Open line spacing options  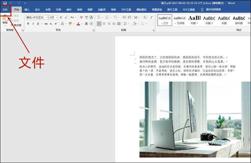pyautogui.click(x=125, y=24)
